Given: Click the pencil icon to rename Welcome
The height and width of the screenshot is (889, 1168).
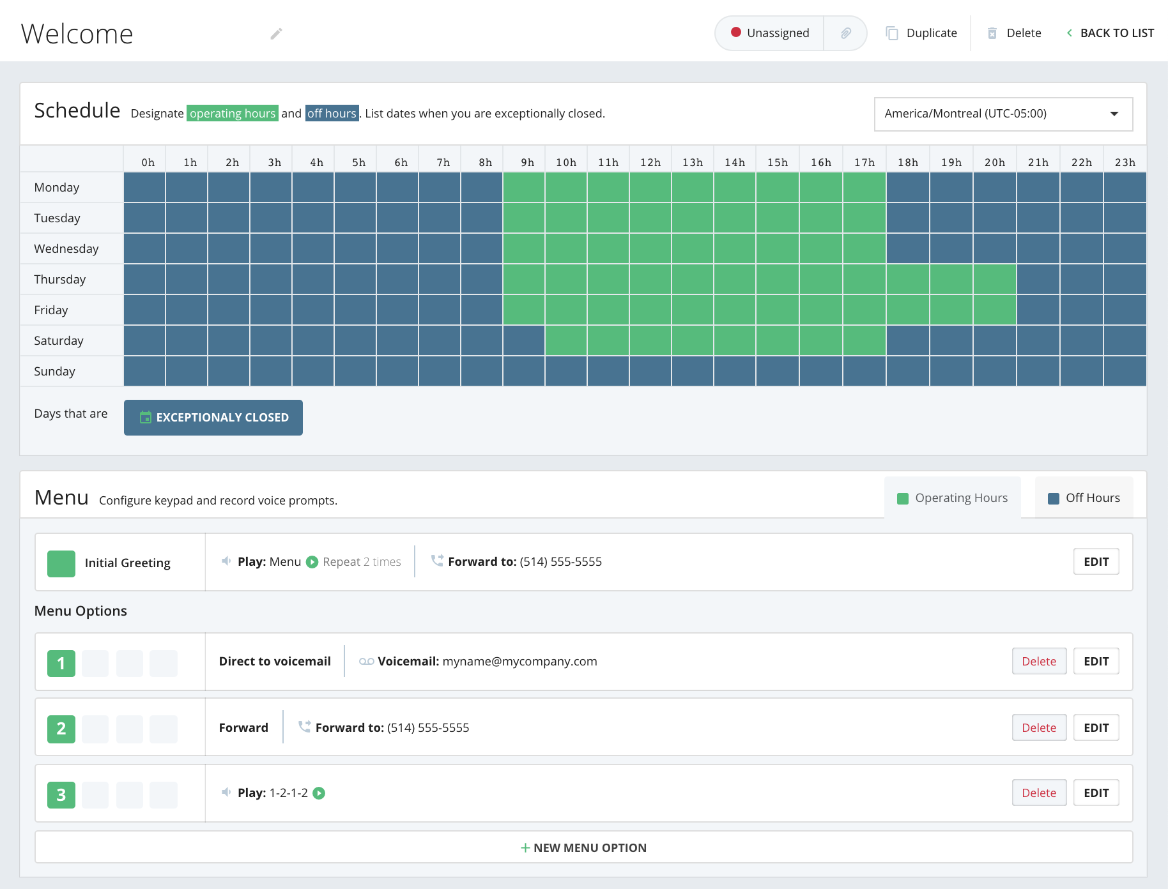Looking at the screenshot, I should click(276, 34).
